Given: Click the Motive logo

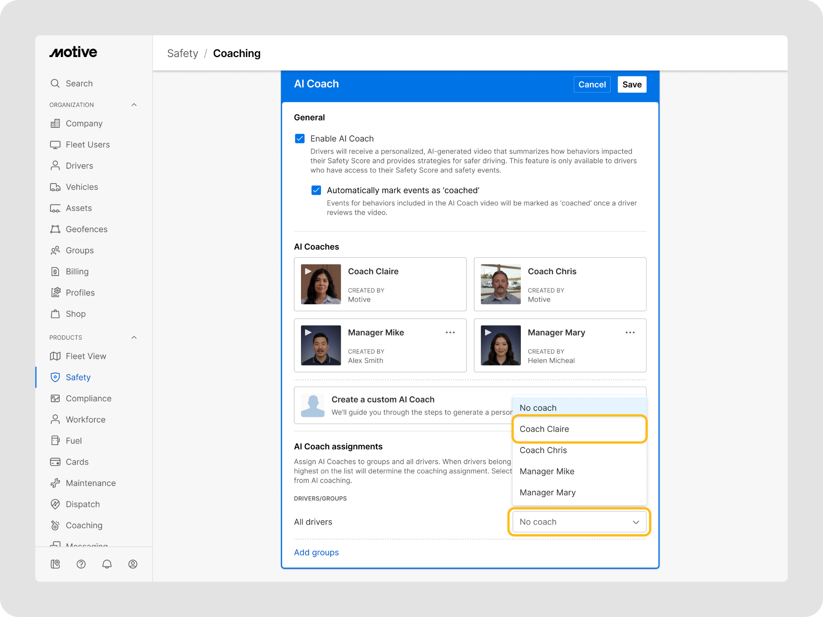Looking at the screenshot, I should [73, 52].
